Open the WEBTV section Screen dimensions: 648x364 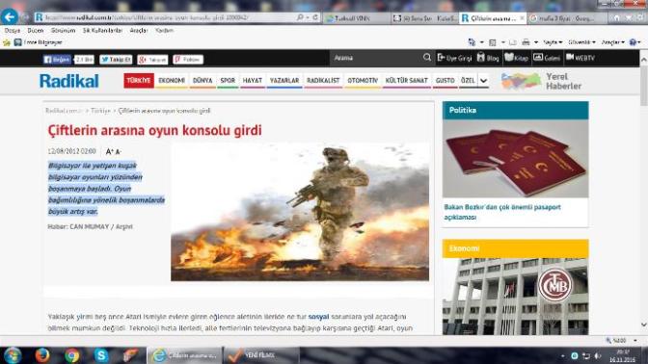[x=580, y=58]
